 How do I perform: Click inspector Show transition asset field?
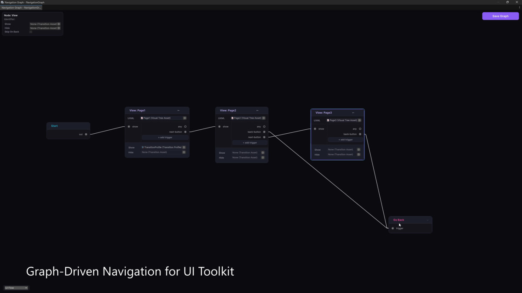45,24
